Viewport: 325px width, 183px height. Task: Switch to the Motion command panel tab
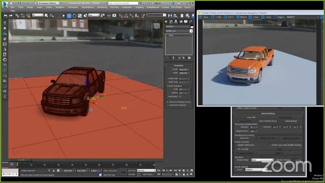tap(181, 21)
